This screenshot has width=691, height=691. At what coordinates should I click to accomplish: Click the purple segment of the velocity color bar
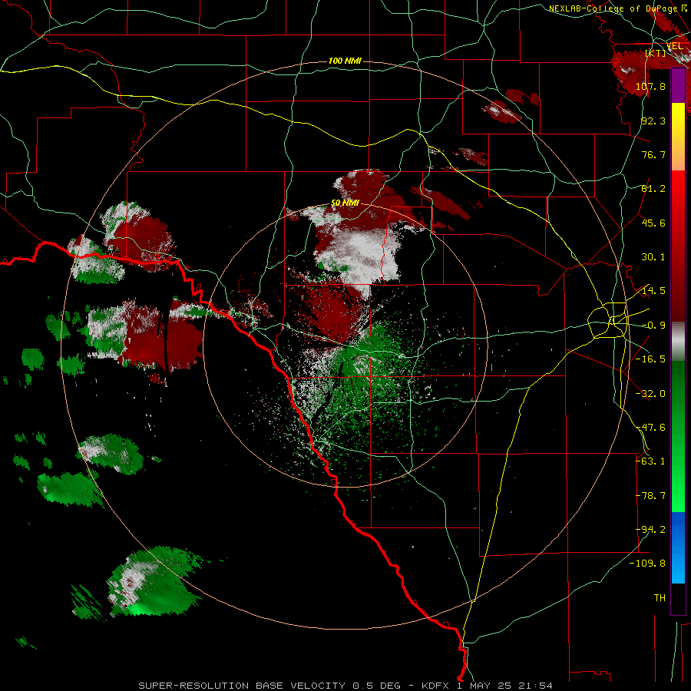[x=678, y=85]
